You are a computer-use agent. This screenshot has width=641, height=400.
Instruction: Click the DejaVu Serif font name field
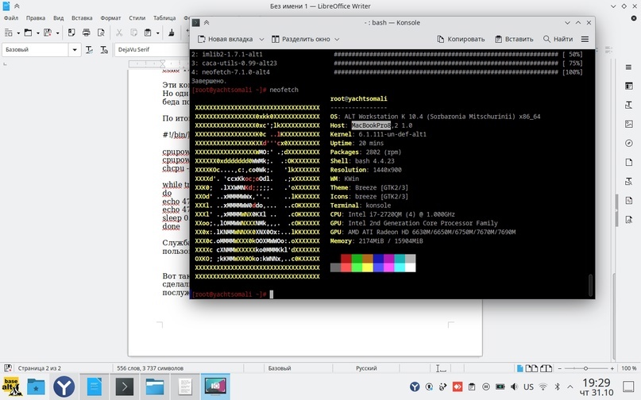(151, 49)
